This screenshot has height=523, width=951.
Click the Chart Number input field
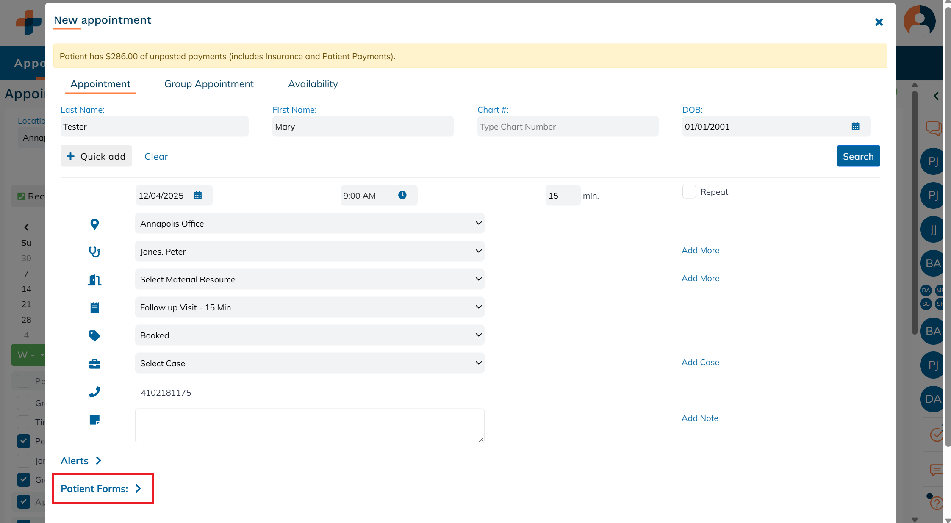567,127
